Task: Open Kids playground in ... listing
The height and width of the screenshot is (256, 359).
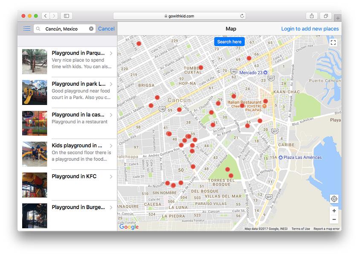Action: [x=67, y=154]
